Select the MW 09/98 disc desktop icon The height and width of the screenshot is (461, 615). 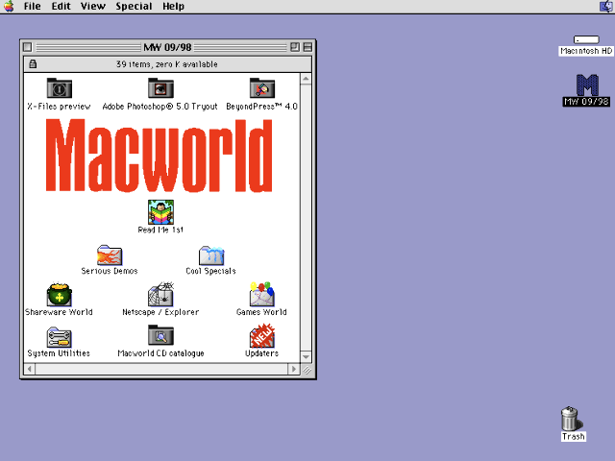click(x=587, y=85)
